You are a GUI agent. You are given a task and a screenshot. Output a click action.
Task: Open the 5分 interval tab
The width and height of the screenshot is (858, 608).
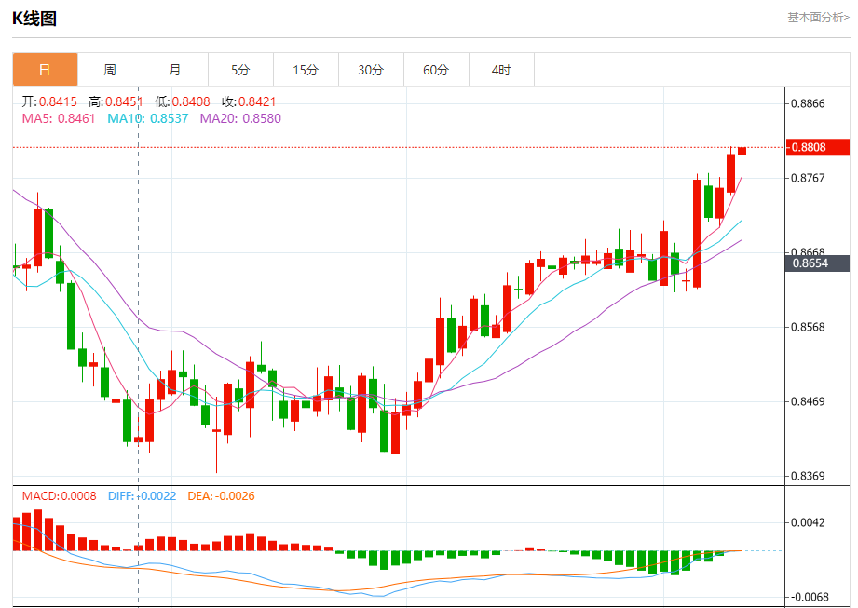240,70
